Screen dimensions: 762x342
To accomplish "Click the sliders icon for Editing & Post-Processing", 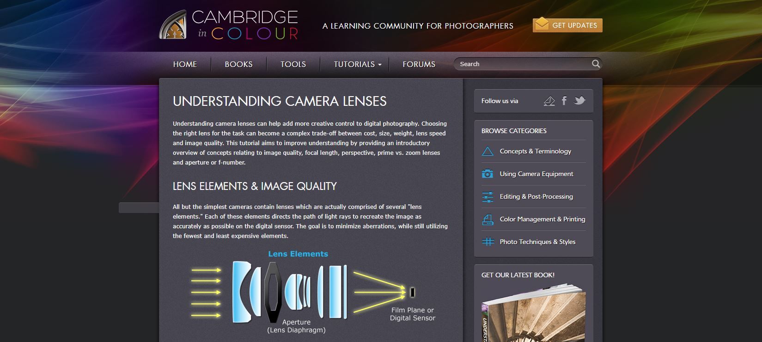I will coord(488,196).
